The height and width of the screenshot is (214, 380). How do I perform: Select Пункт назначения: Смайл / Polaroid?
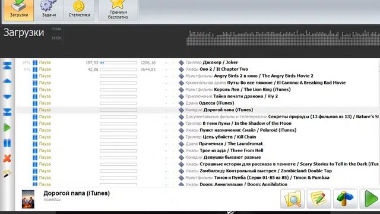tap(248, 130)
